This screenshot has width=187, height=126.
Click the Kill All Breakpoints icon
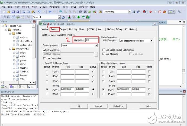[165, 12]
